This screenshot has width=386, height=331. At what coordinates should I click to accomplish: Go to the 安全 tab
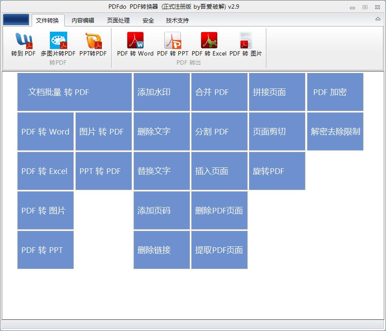point(148,20)
